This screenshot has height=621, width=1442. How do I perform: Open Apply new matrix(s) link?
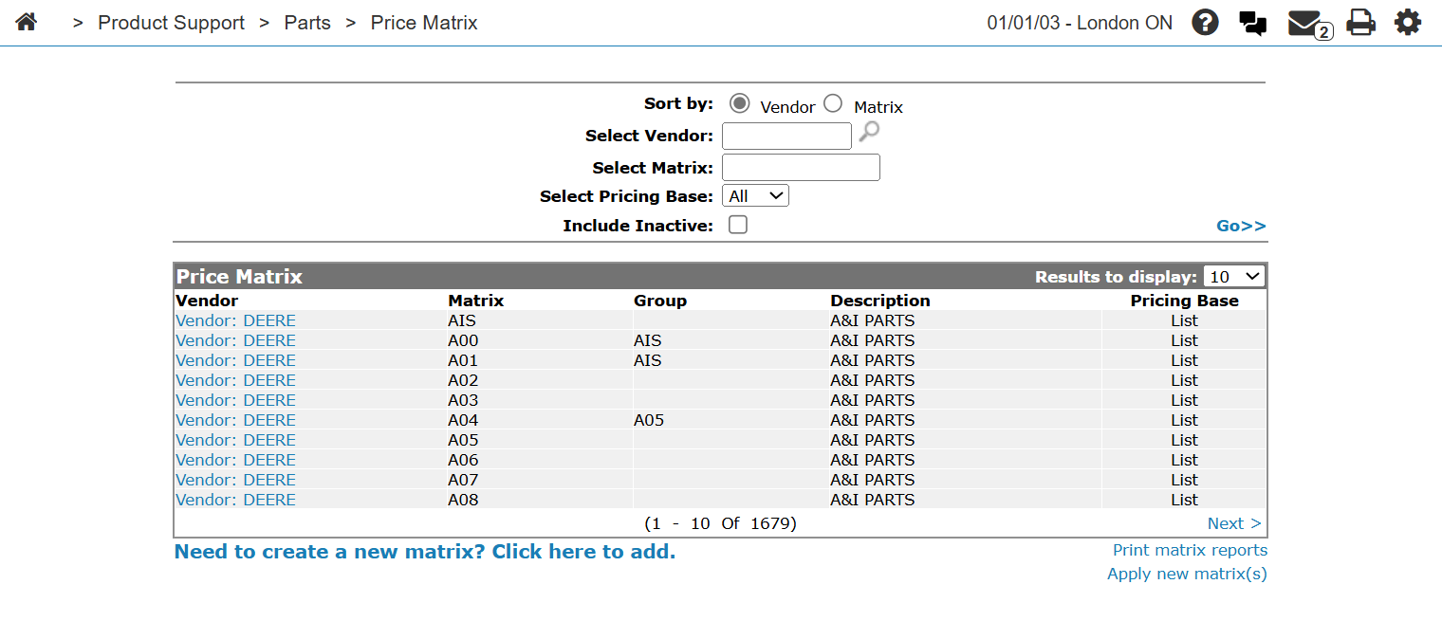pos(1187,574)
